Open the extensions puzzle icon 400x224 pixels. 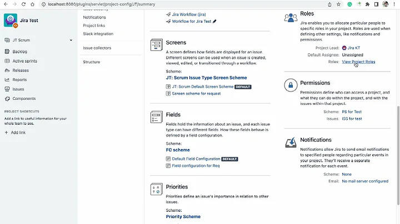[x=367, y=4]
